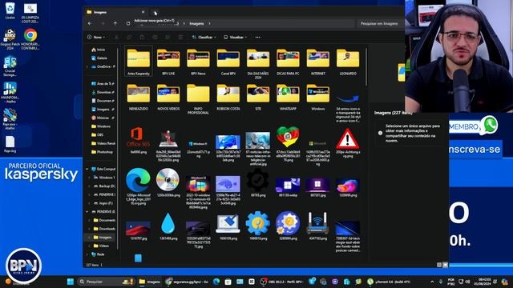Select the BPV LIVE folder
Image resolution: width=513 pixels, height=288 pixels.
click(168, 62)
